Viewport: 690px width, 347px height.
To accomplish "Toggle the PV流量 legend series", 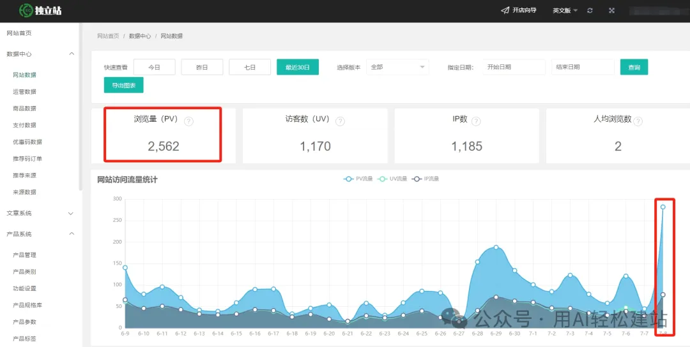I will pos(358,179).
